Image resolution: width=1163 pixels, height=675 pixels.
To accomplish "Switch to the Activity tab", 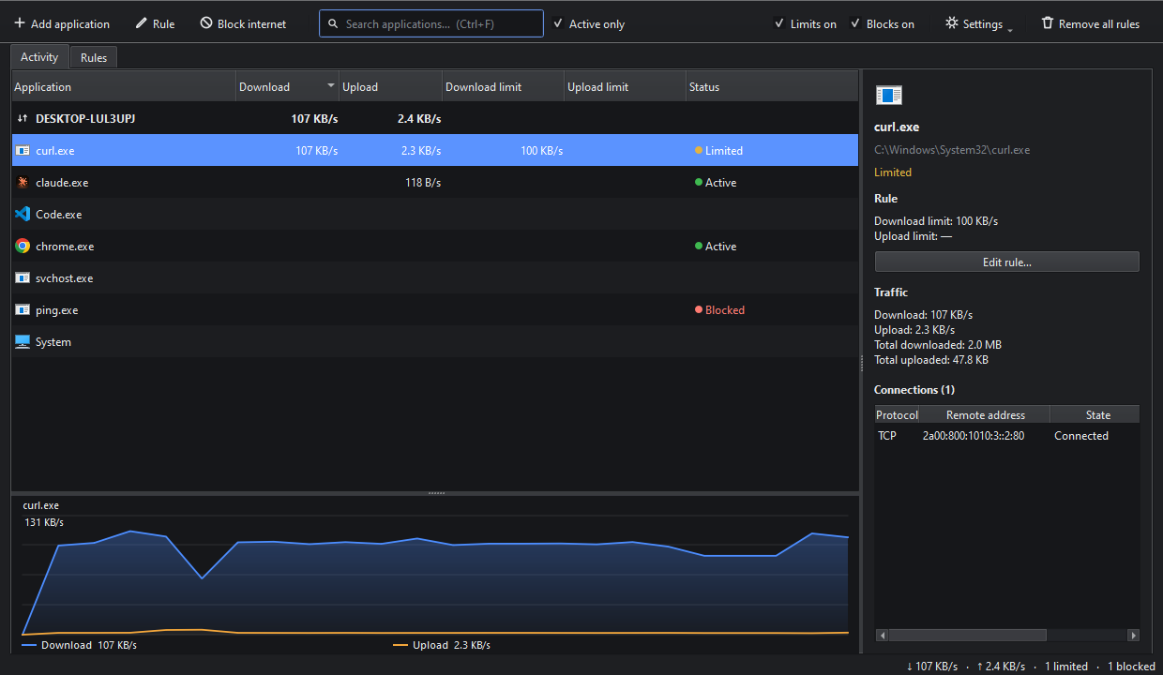I will tap(39, 57).
